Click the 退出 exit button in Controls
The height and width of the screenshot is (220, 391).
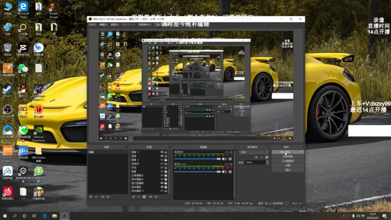pos(288,170)
